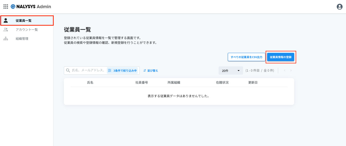Click the 在籍状況 column header

click(222, 82)
